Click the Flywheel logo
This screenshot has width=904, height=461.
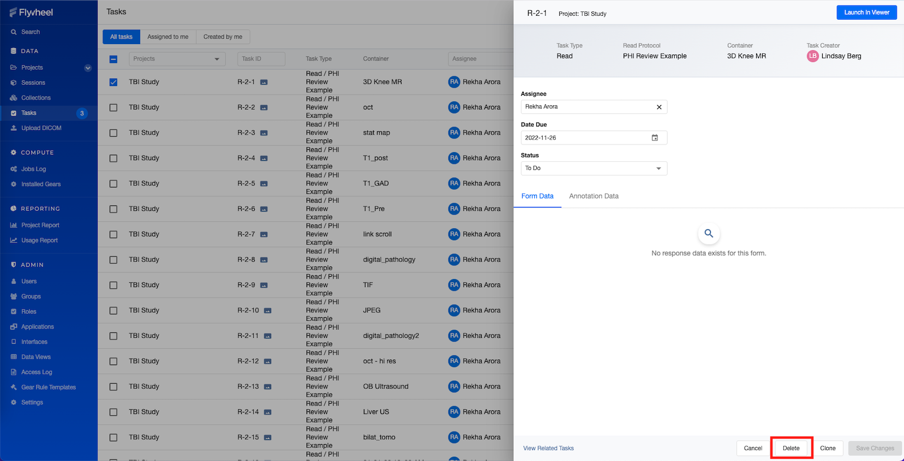point(31,13)
